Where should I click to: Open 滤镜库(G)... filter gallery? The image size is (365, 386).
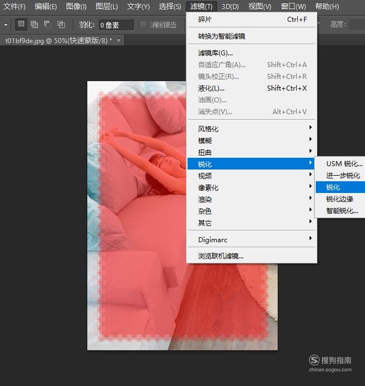tap(252, 53)
